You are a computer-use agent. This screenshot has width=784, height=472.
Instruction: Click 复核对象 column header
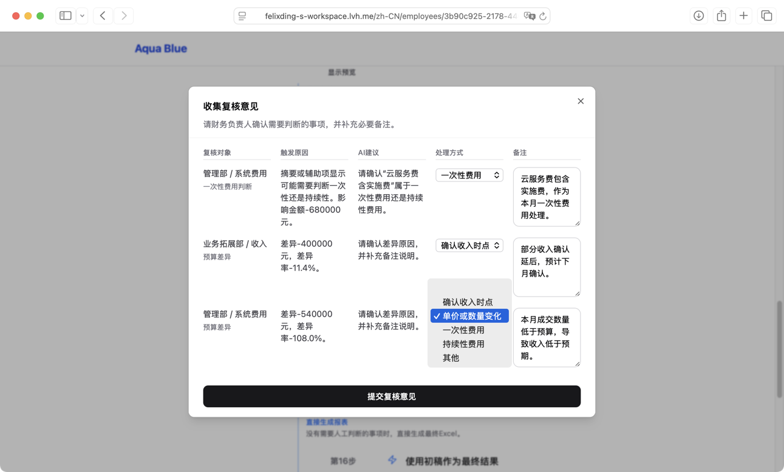217,152
